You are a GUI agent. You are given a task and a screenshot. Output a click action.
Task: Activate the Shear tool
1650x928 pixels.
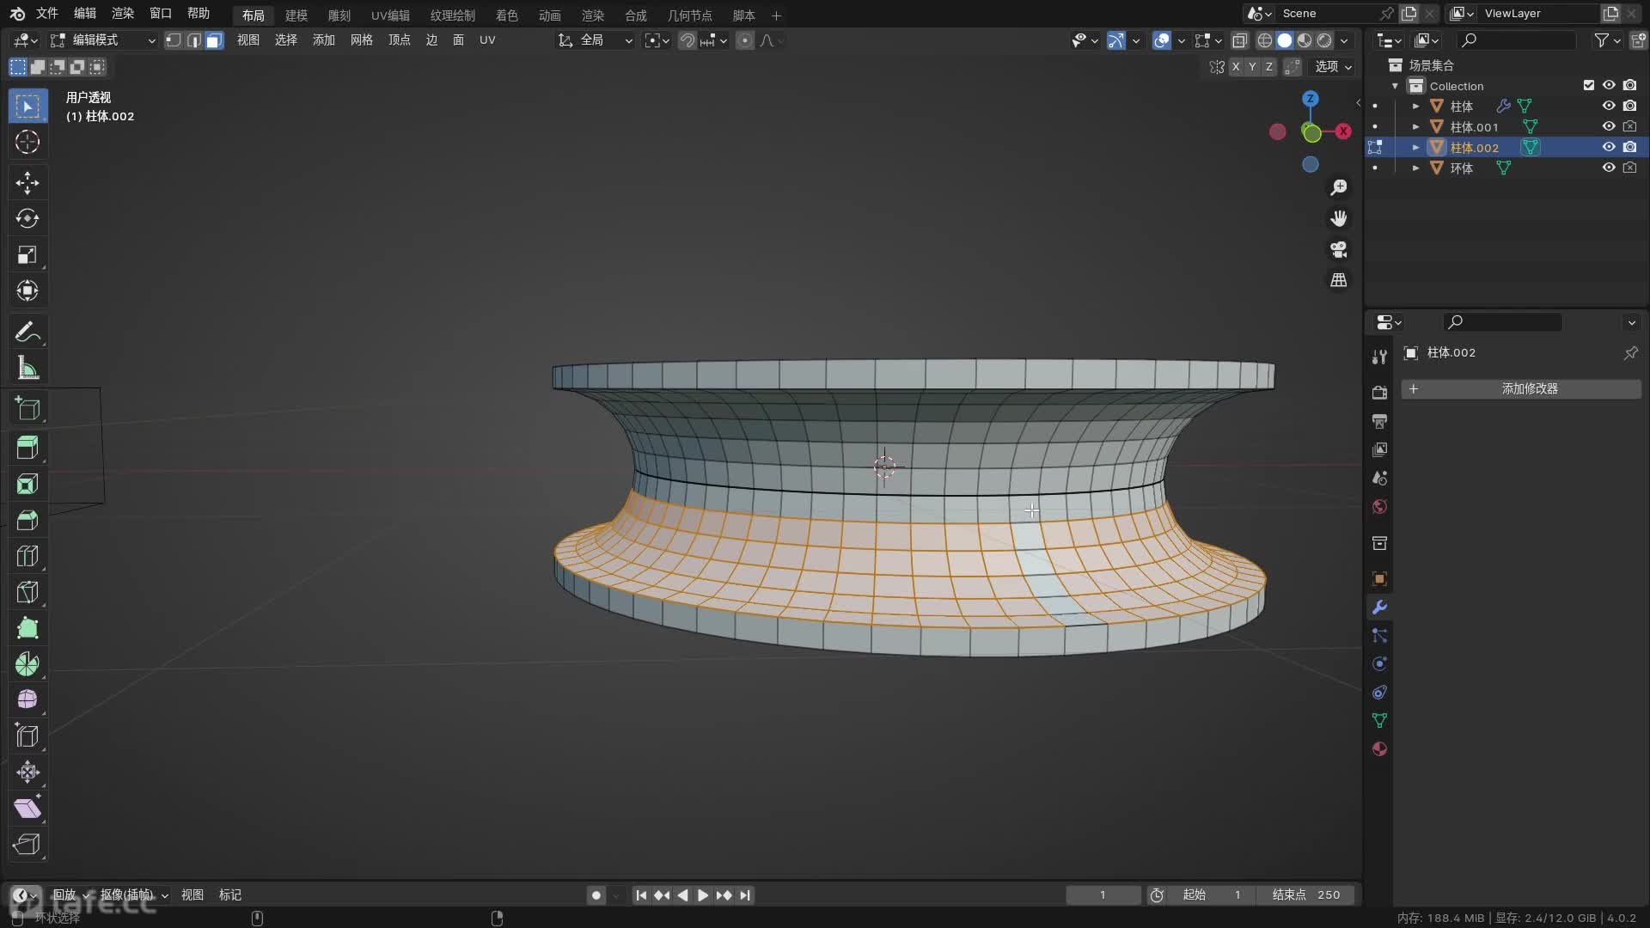point(27,809)
